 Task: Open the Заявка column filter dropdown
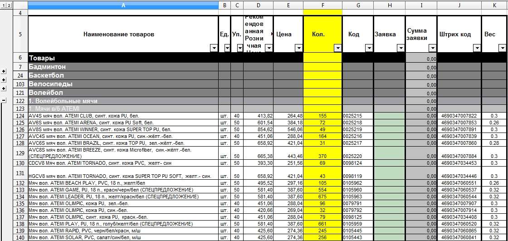click(x=401, y=48)
